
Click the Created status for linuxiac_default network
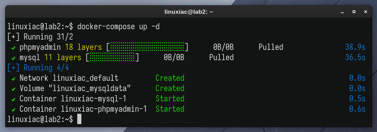pos(170,78)
